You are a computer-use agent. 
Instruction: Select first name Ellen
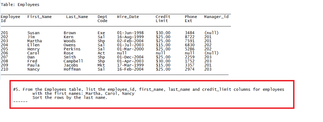click(x=33, y=45)
